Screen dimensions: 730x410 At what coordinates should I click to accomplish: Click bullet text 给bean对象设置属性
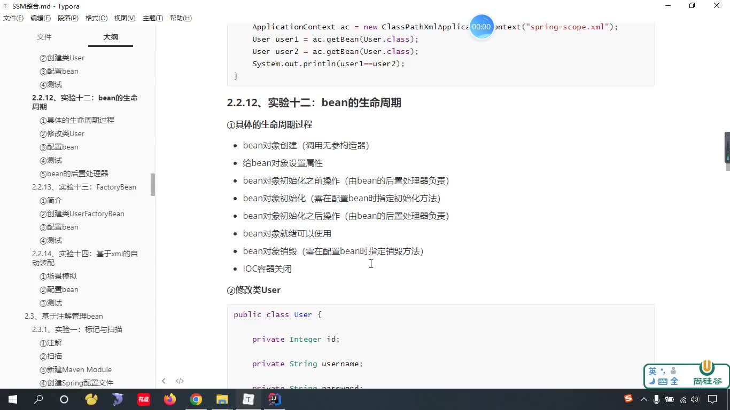(283, 163)
